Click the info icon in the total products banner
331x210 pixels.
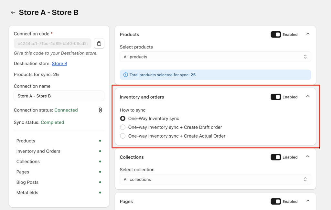[125, 75]
